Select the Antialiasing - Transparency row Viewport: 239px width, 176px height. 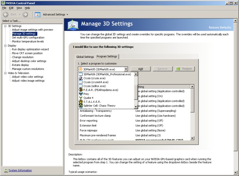[x=134, y=111]
